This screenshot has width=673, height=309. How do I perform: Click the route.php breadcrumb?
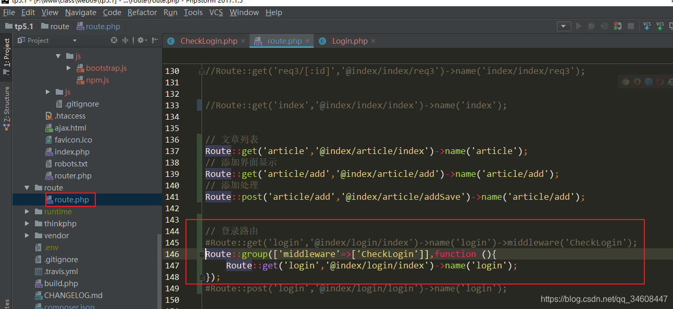pos(98,27)
